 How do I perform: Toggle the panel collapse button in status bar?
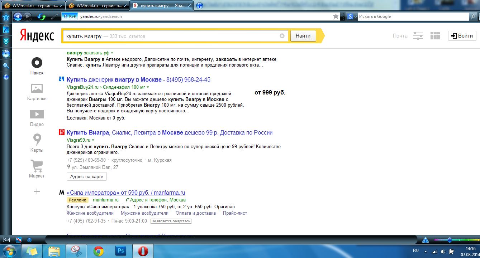pyautogui.click(x=6, y=239)
